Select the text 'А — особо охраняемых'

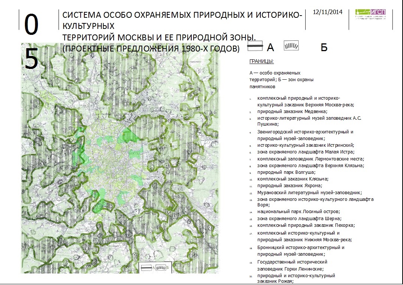(x=275, y=73)
